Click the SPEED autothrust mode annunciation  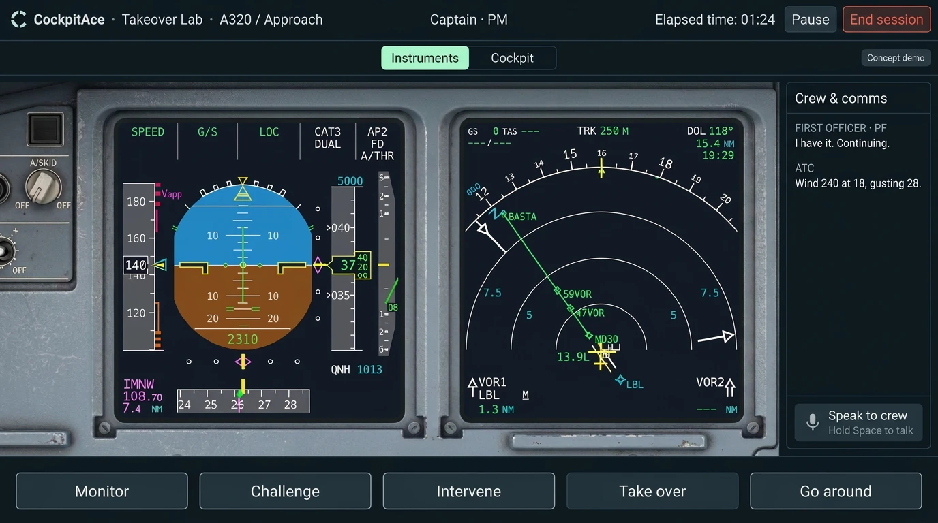pyautogui.click(x=148, y=132)
